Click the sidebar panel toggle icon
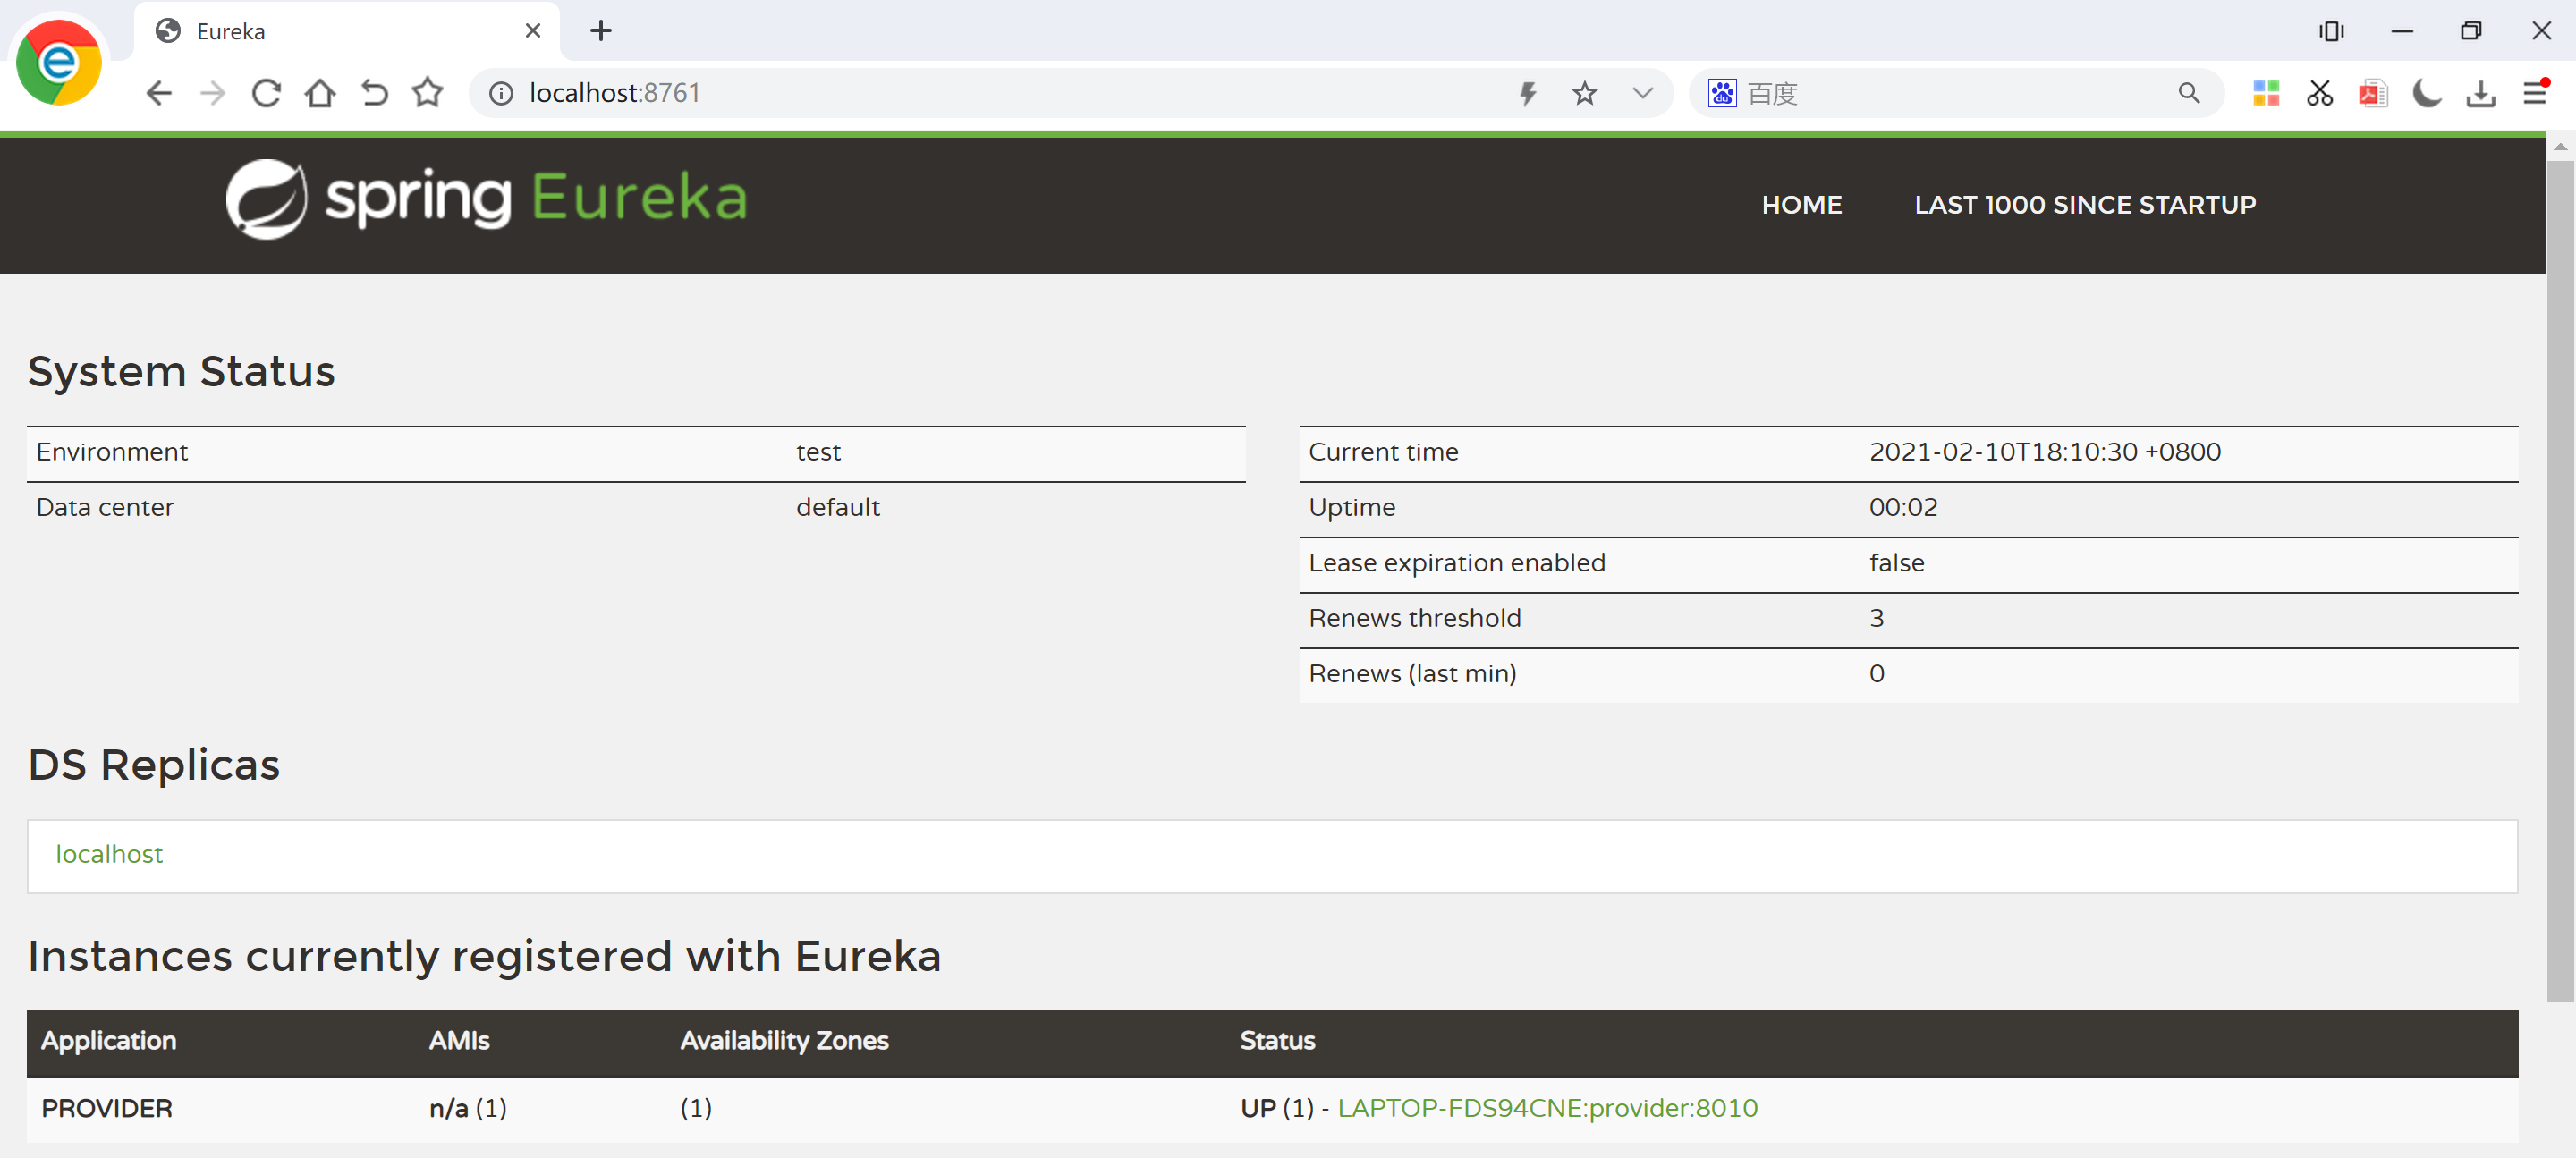2576x1158 pixels. pyautogui.click(x=2331, y=31)
